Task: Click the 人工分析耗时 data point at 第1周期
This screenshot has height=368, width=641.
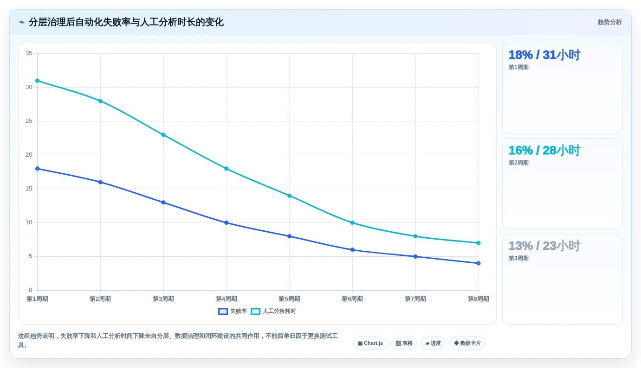Action: [37, 81]
